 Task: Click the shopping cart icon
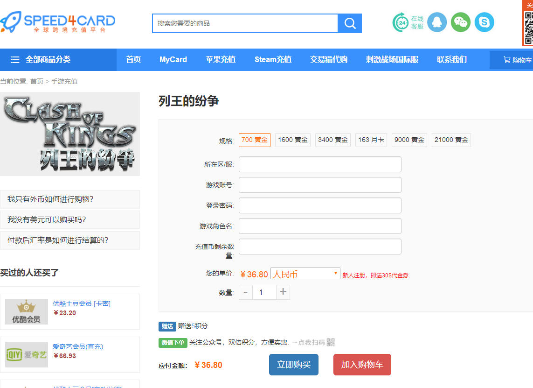[507, 60]
